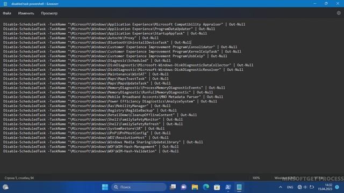Click the 100% zoom status indicator
The height and width of the screenshot is (193, 344).
256,178
